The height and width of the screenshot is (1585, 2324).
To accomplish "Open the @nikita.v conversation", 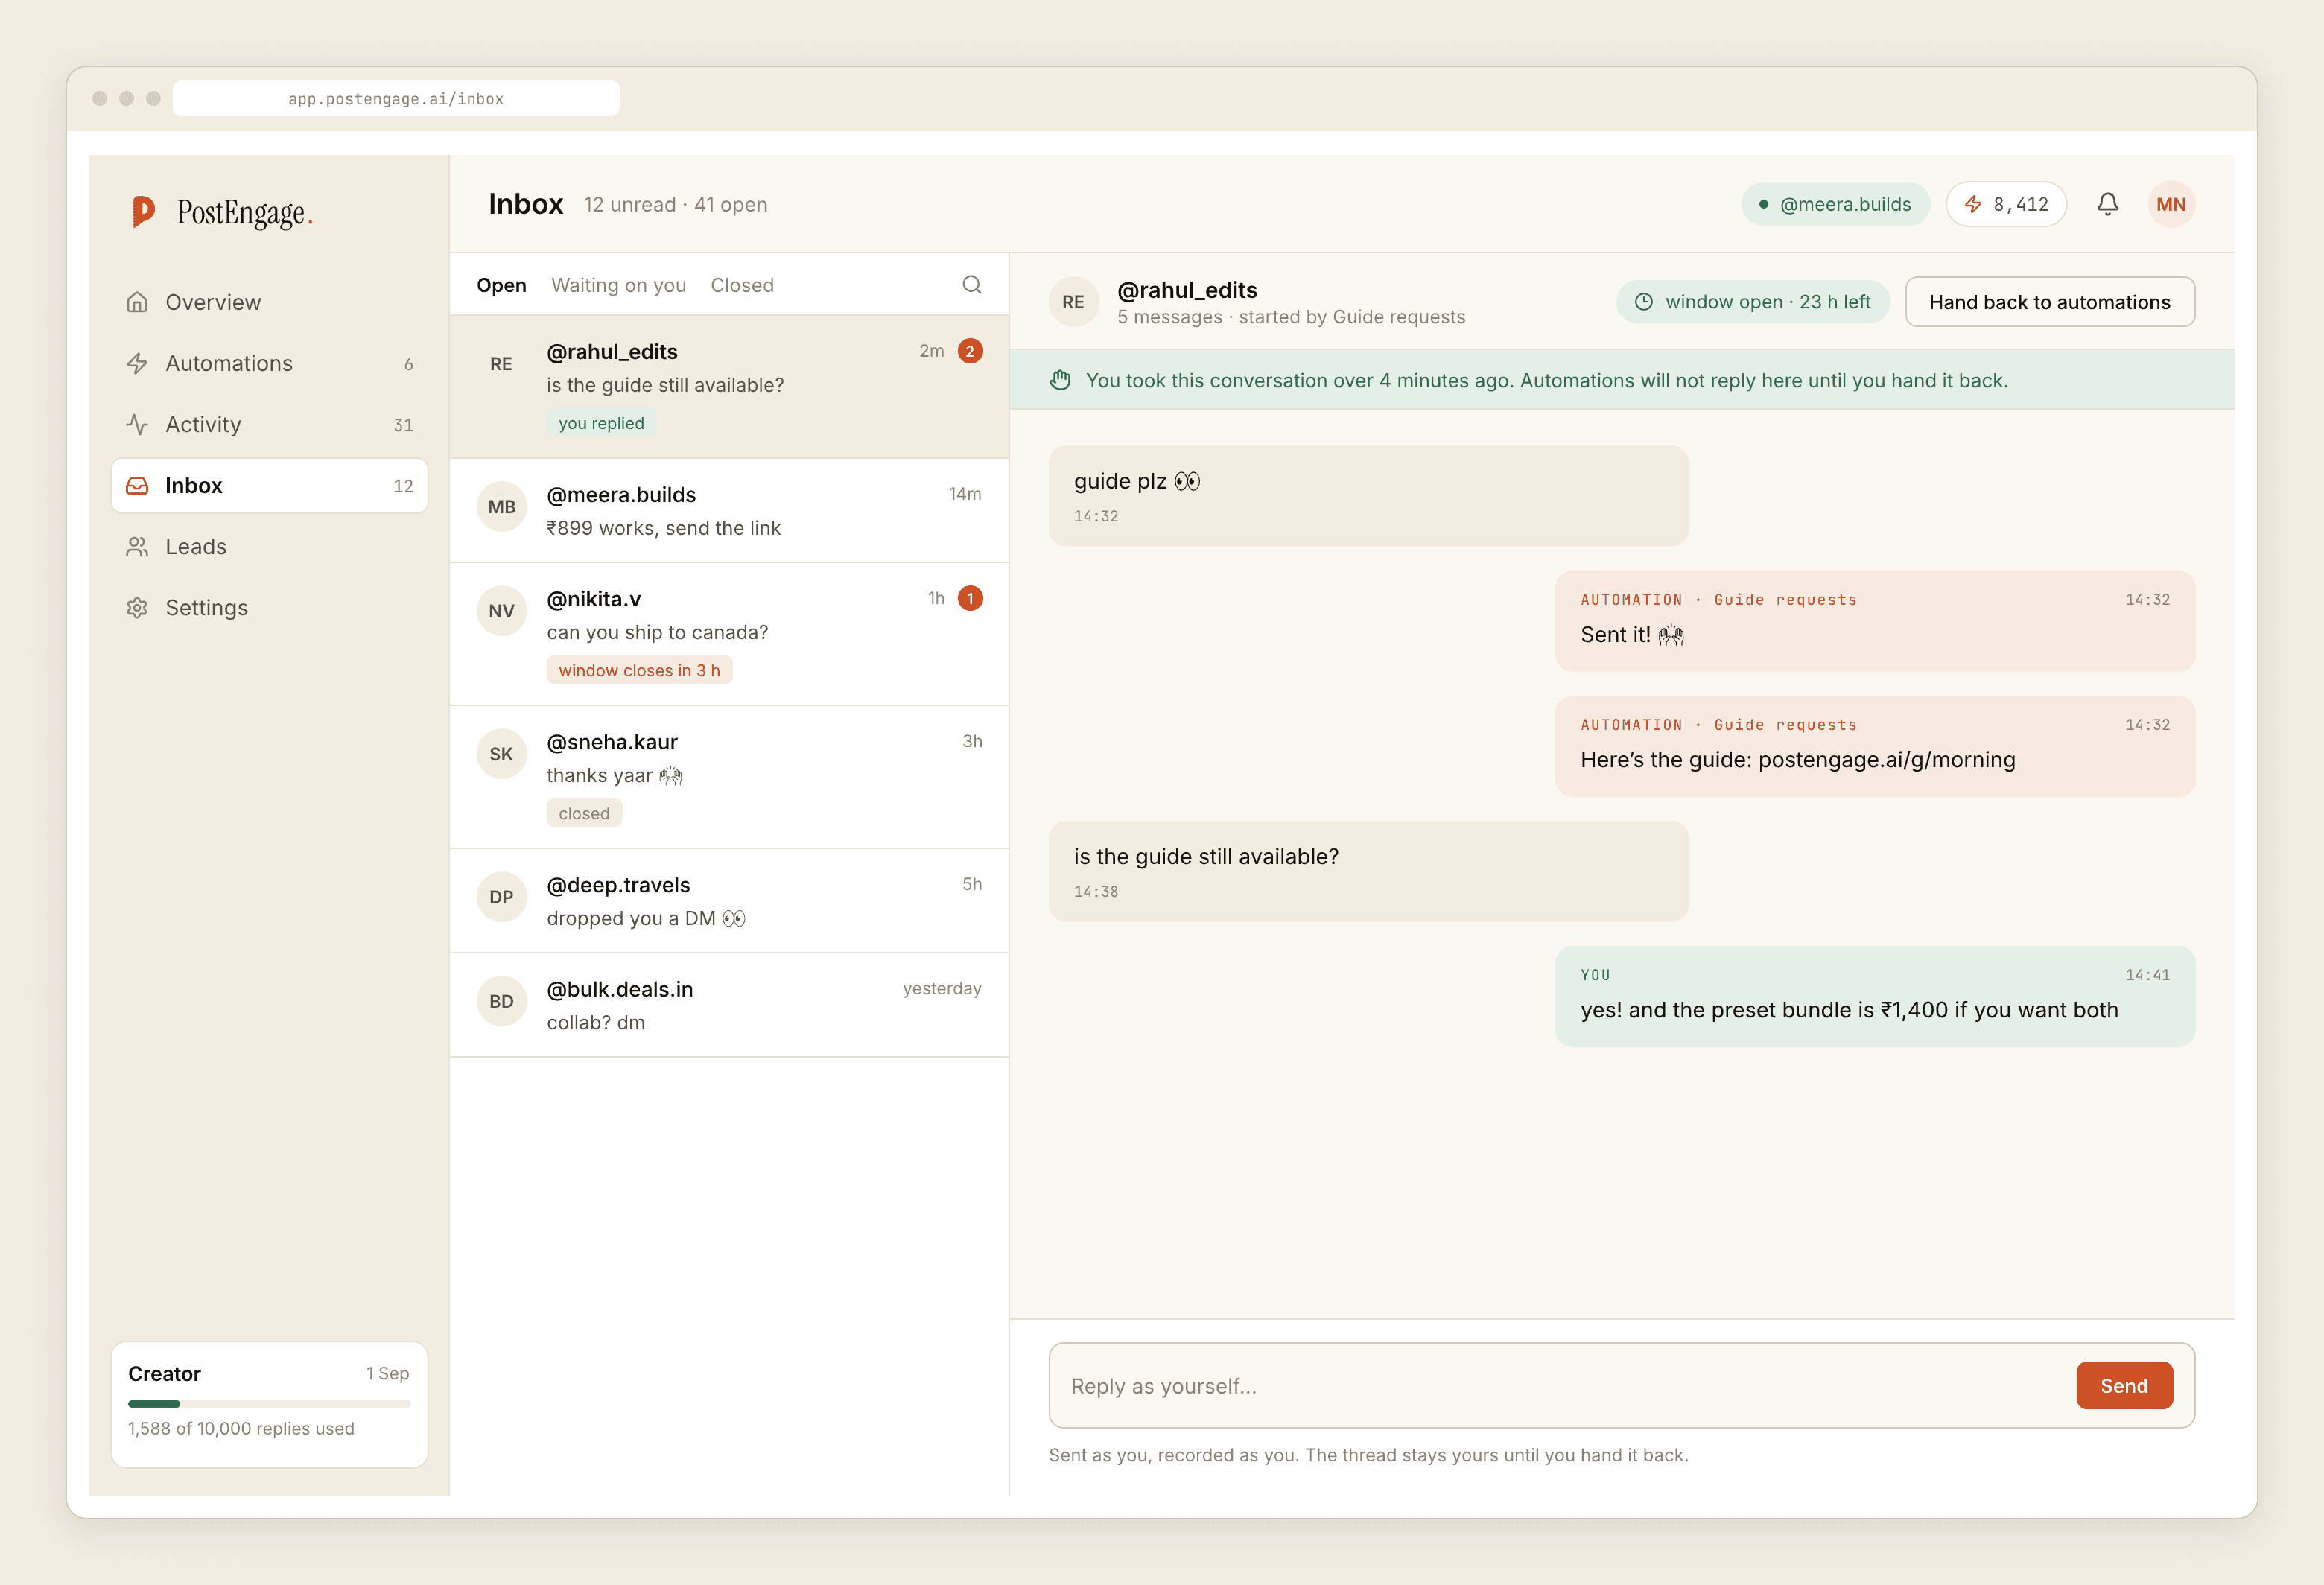I will [x=729, y=634].
